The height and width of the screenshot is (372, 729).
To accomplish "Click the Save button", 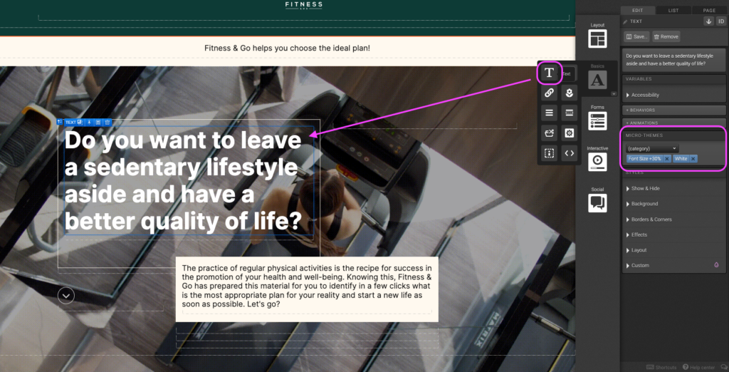I will pos(636,36).
